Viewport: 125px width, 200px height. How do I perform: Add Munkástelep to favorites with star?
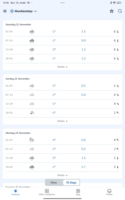[112, 11]
